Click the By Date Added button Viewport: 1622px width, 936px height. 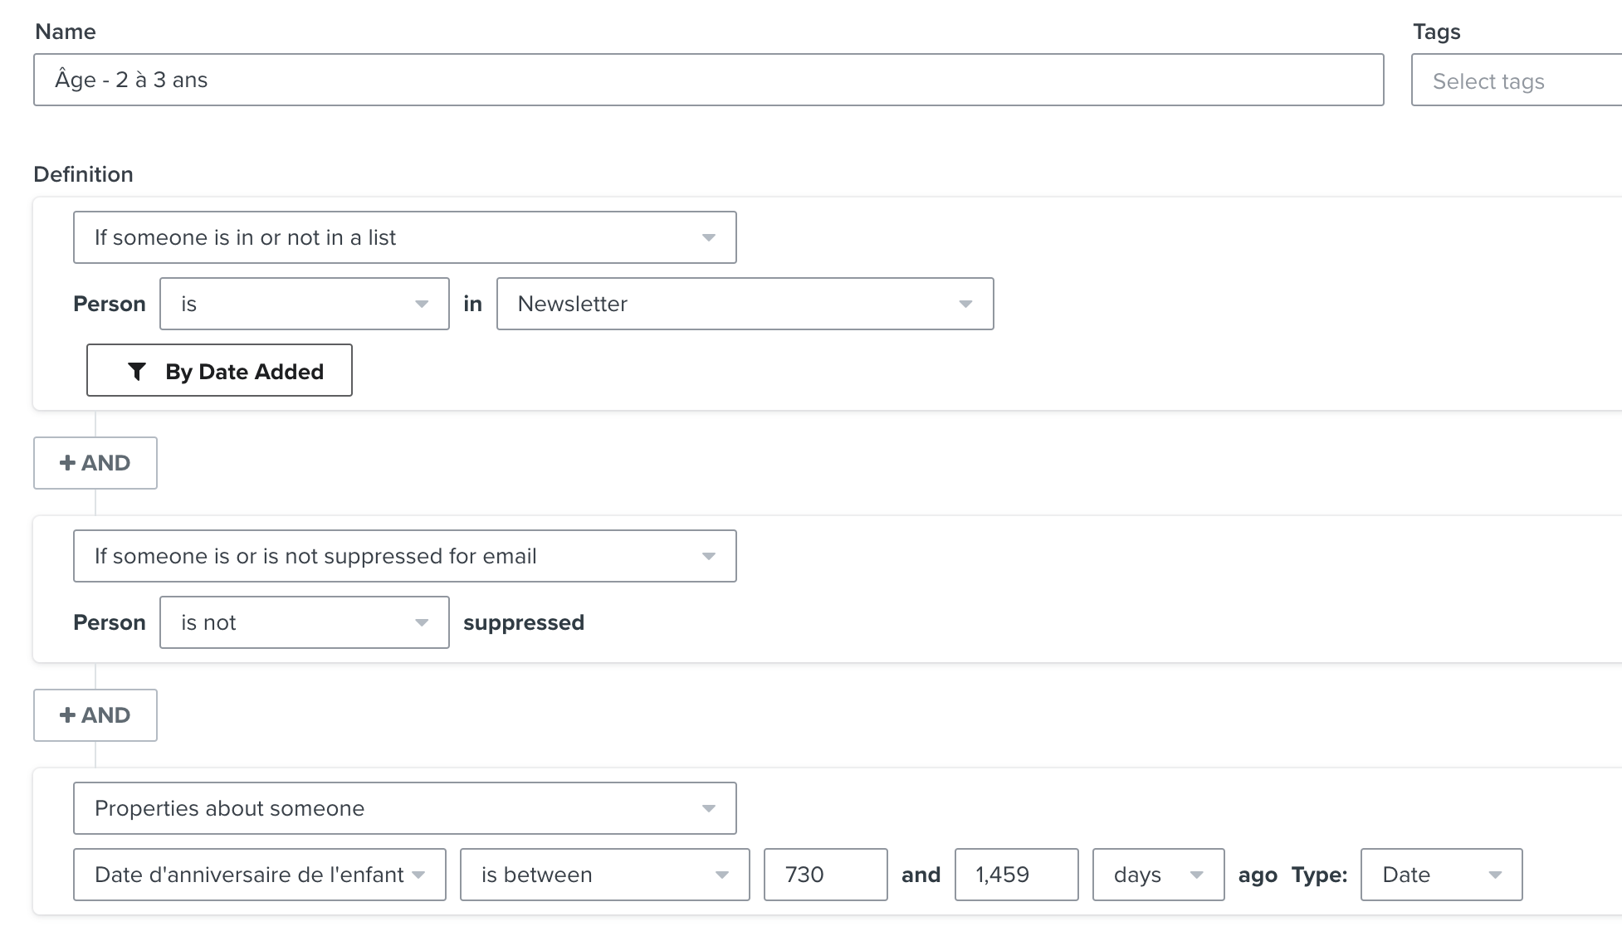(x=219, y=371)
